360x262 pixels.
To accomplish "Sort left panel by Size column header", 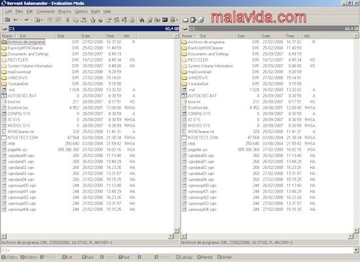I will (68, 36).
